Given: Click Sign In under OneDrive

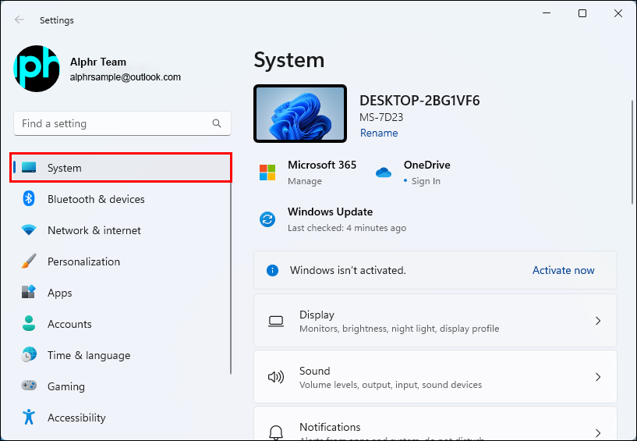Looking at the screenshot, I should (x=426, y=181).
